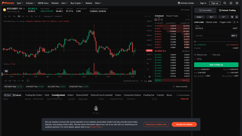Click the star icon in Add to Favorites
This screenshot has width=242, height=136.
point(174,87)
